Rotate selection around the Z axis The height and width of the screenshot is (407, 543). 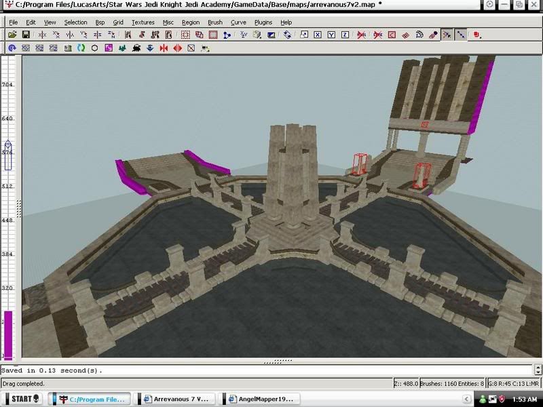pyautogui.click(x=111, y=35)
